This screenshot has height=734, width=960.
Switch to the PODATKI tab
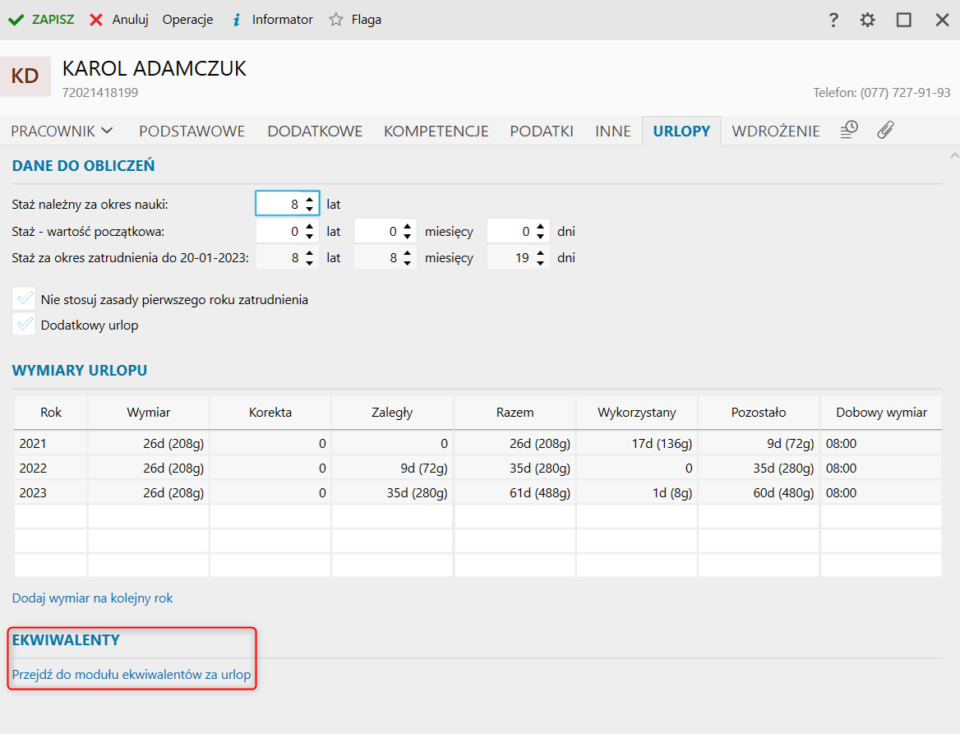tap(542, 131)
